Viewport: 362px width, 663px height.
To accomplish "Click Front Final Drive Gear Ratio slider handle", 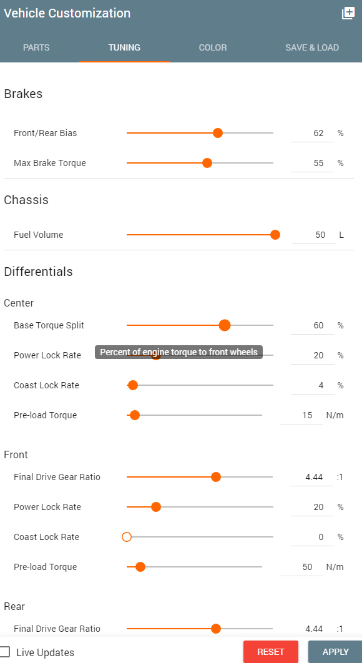I will [x=216, y=477].
